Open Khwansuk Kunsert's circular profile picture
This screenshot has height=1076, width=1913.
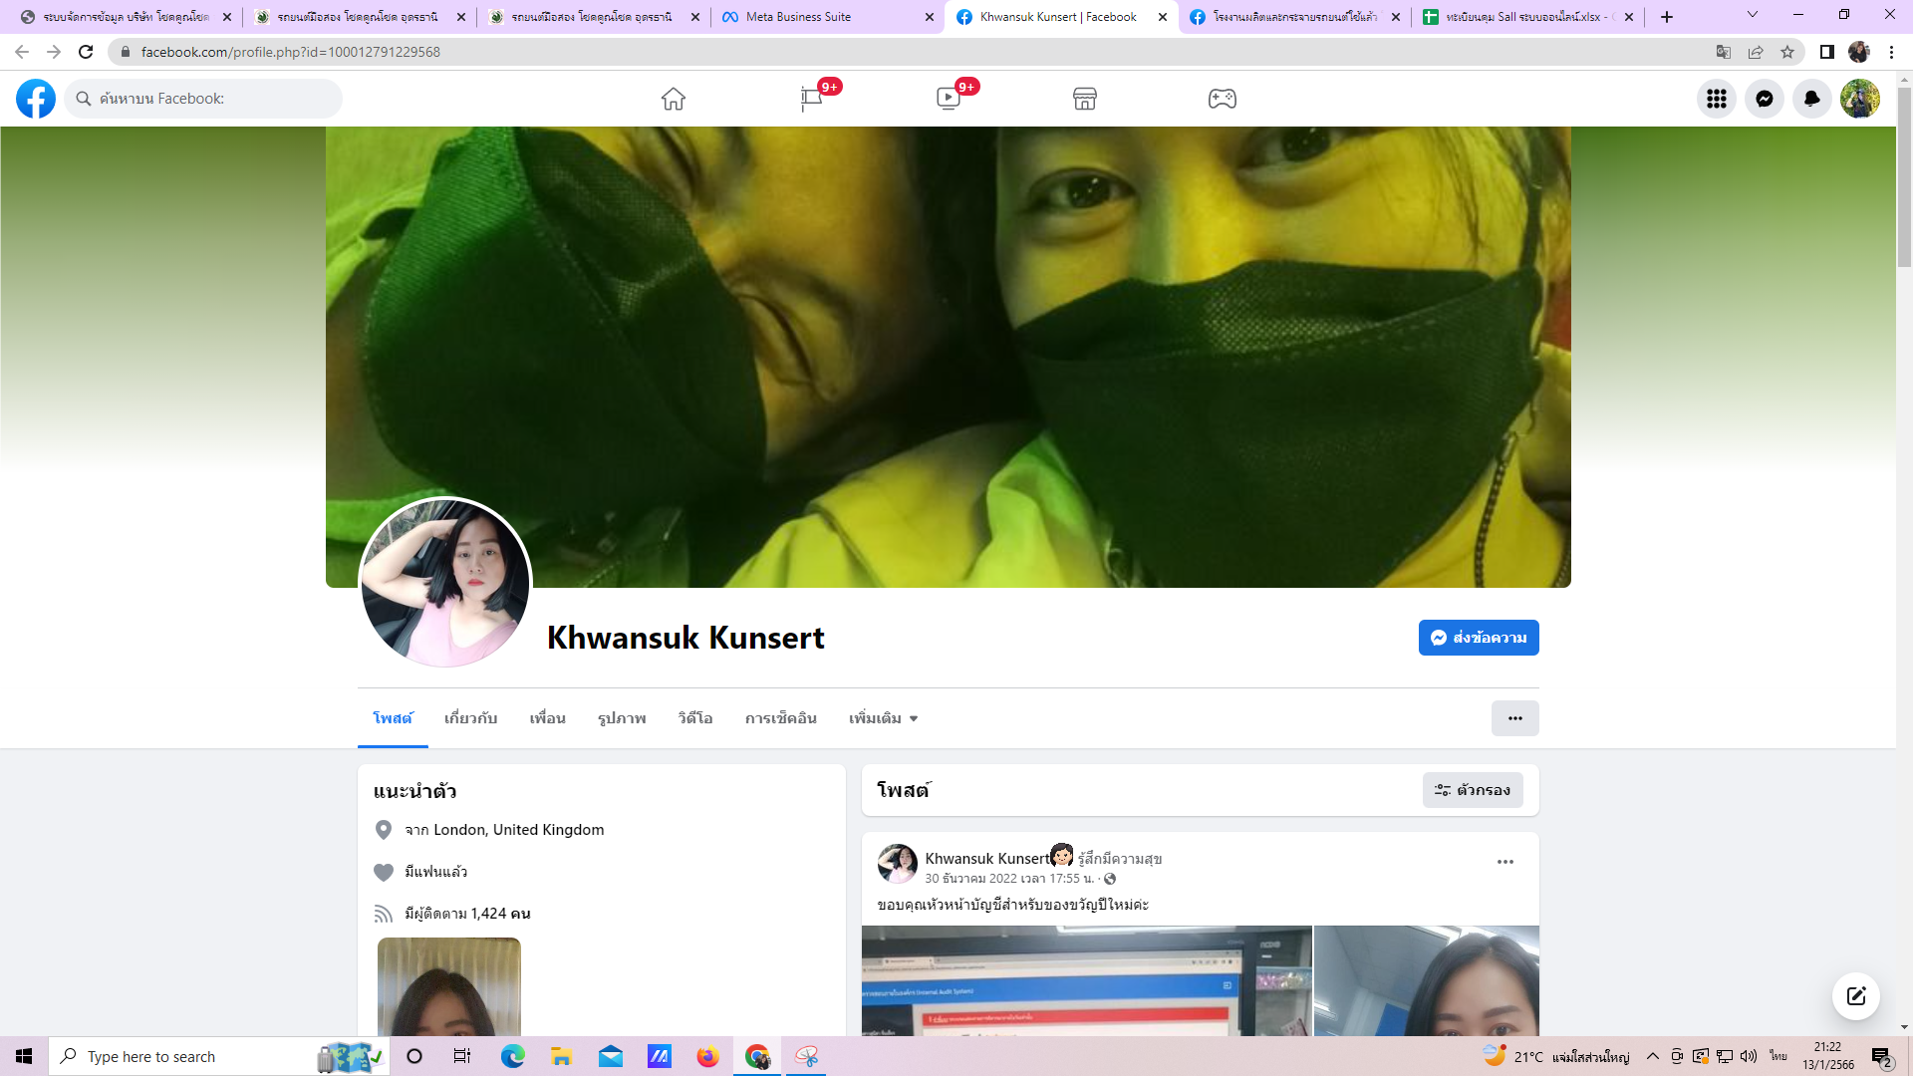445,584
